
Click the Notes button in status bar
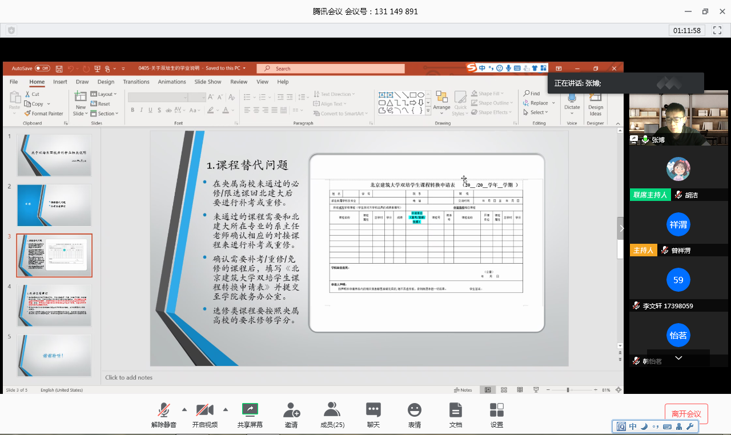[x=463, y=390]
